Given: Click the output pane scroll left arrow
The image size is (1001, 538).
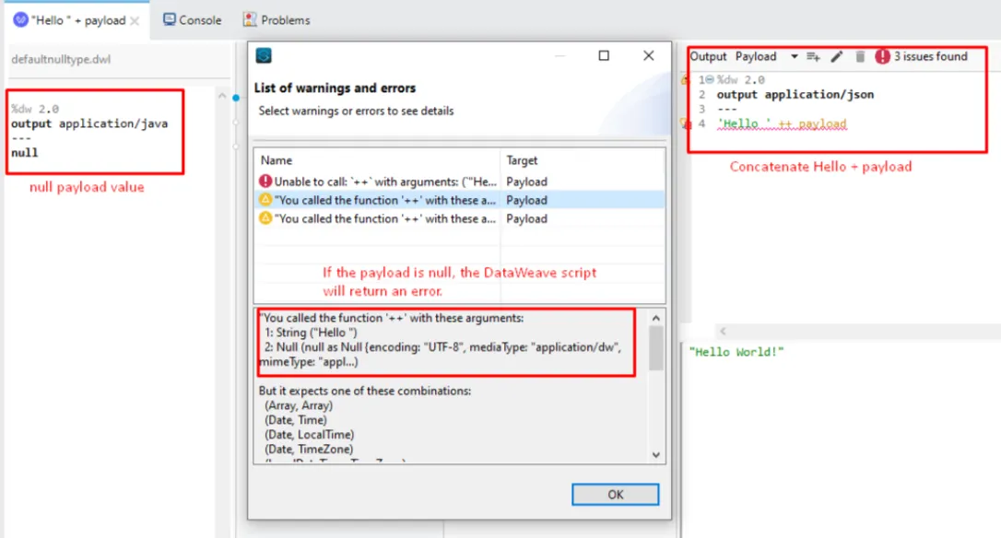Looking at the screenshot, I should click(723, 332).
